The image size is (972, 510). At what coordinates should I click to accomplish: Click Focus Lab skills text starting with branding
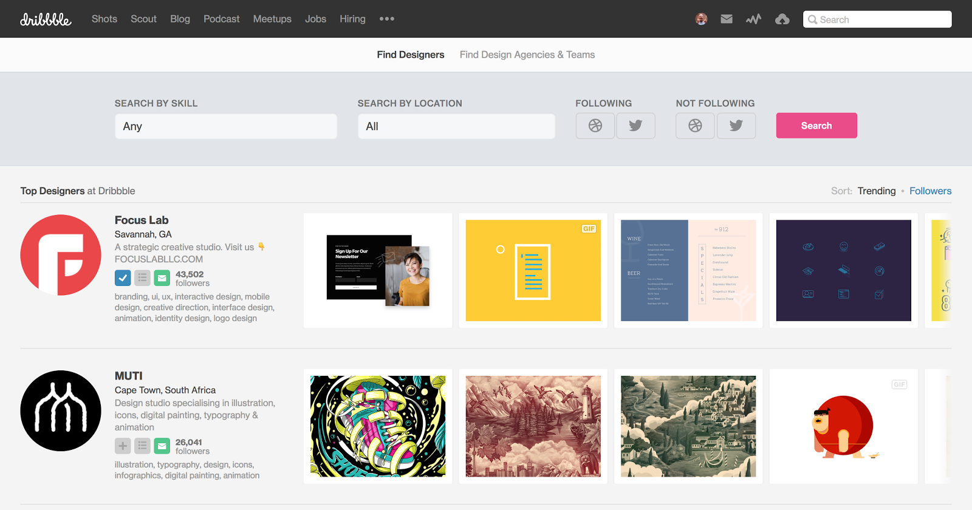(x=194, y=307)
